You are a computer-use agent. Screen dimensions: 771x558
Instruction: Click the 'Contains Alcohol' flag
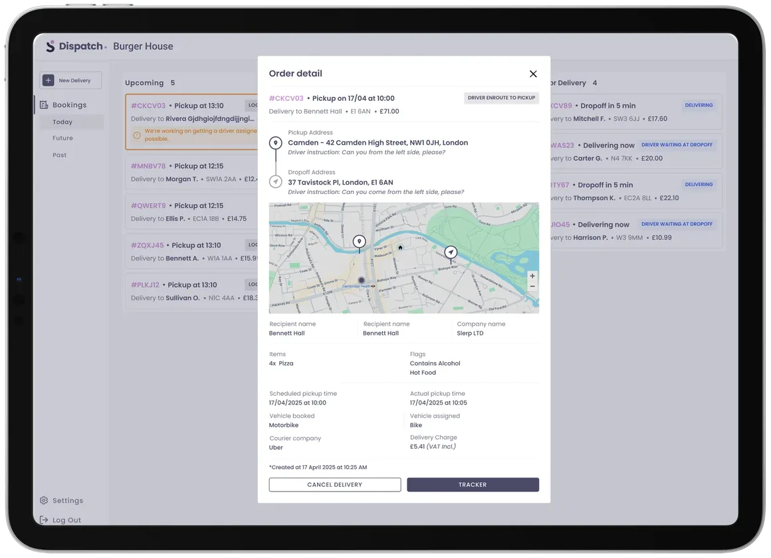(x=435, y=363)
